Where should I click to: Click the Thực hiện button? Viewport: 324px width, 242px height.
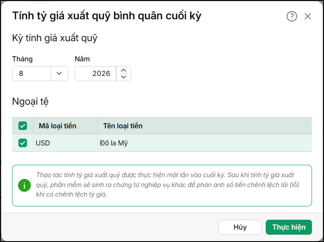pos(289,227)
